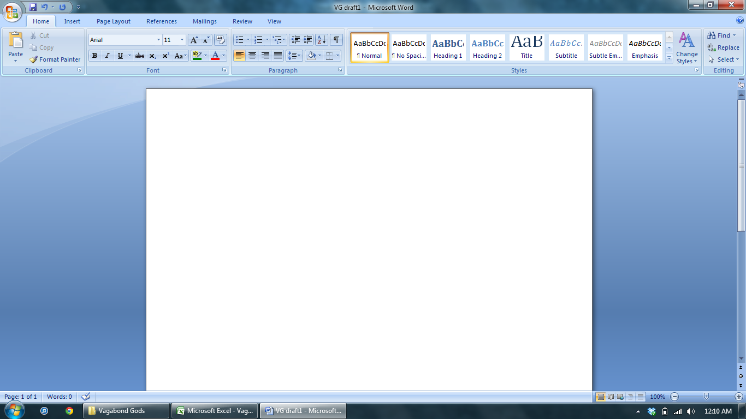This screenshot has height=419, width=746.
Task: Open the Insert tab
Action: coord(72,21)
